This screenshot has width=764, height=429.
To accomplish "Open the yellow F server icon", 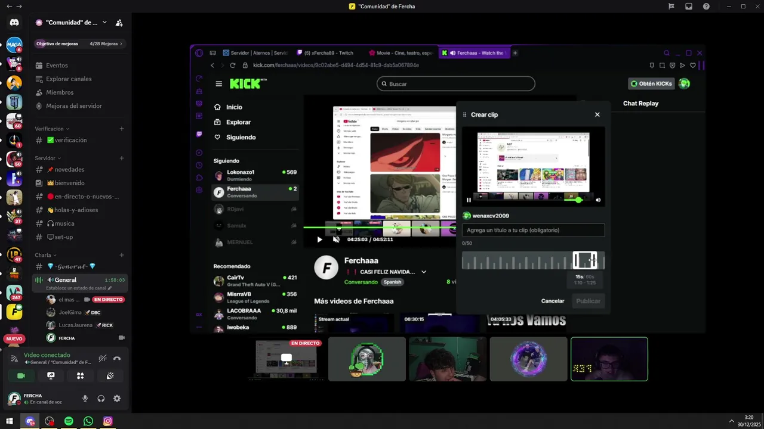I will click(14, 312).
